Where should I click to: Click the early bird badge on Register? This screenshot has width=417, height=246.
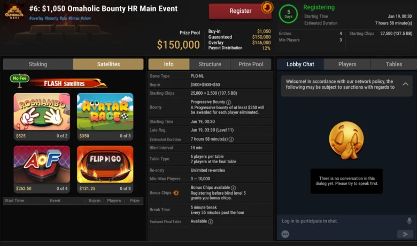tap(267, 7)
